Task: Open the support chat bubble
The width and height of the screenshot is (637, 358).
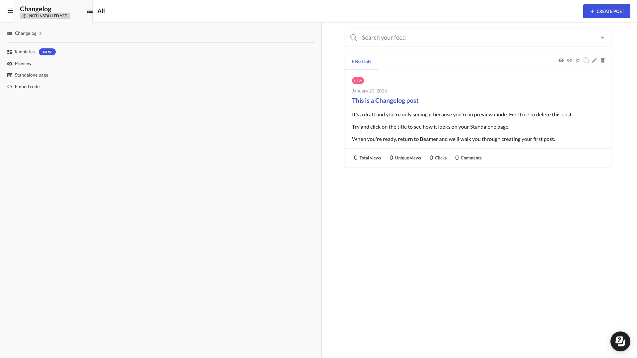Action: click(620, 341)
